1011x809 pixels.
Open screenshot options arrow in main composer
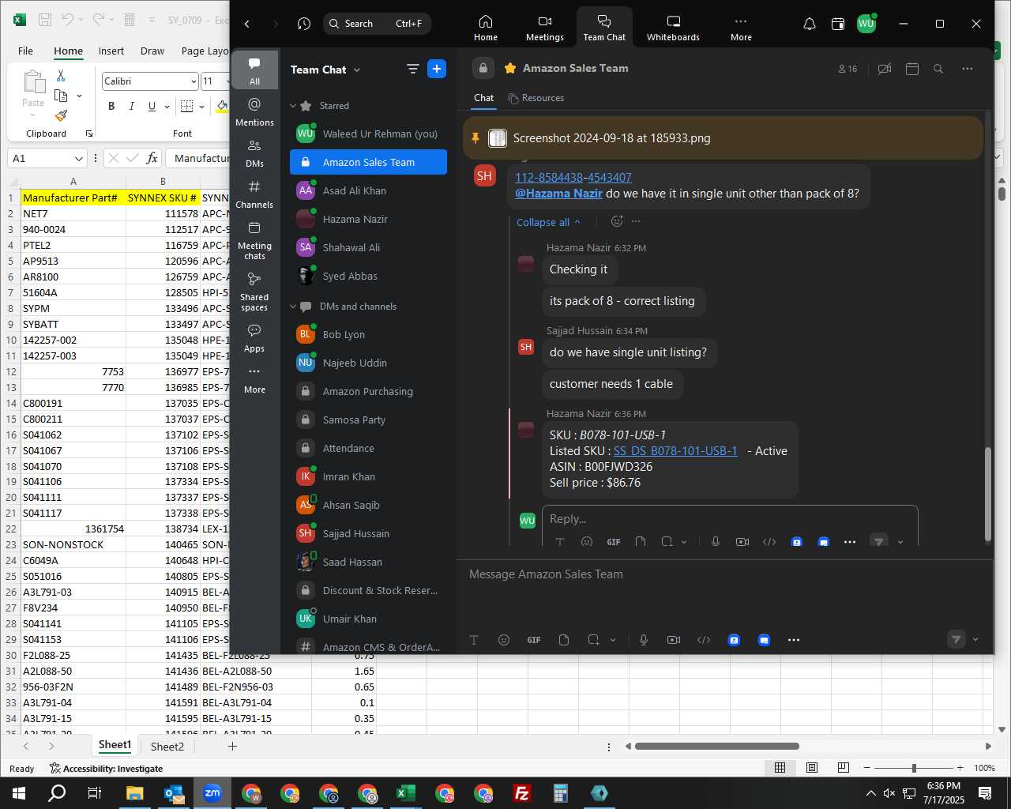tap(613, 640)
